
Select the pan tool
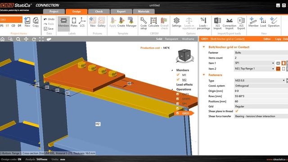pyautogui.click(x=26, y=39)
